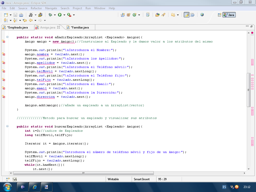Go to previous annotation icon
This screenshot has height=192, width=256.
coord(15,20)
